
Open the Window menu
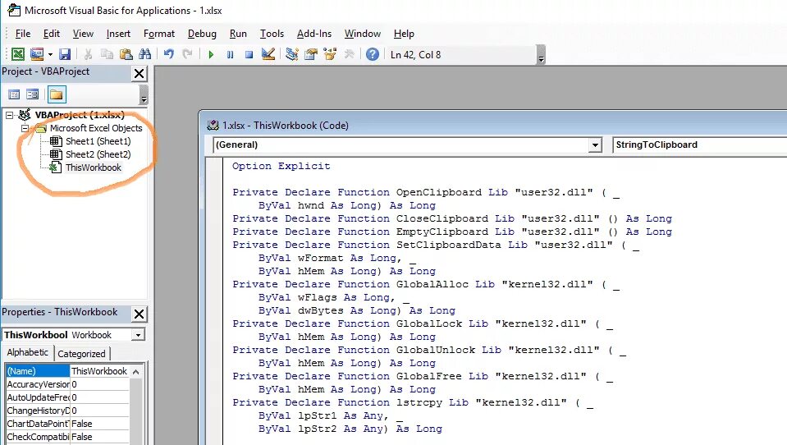363,34
